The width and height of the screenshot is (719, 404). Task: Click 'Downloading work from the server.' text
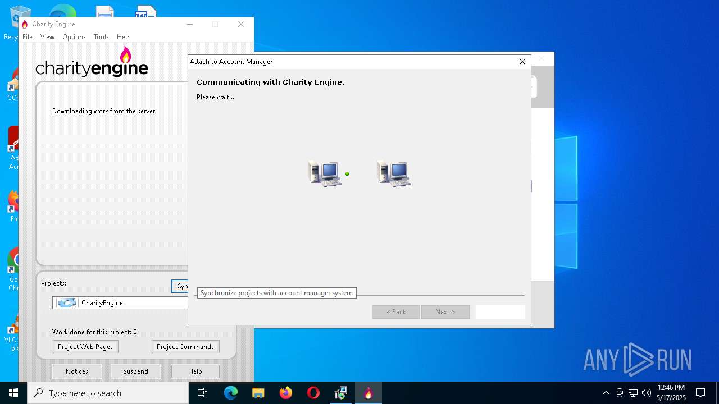[x=104, y=111]
